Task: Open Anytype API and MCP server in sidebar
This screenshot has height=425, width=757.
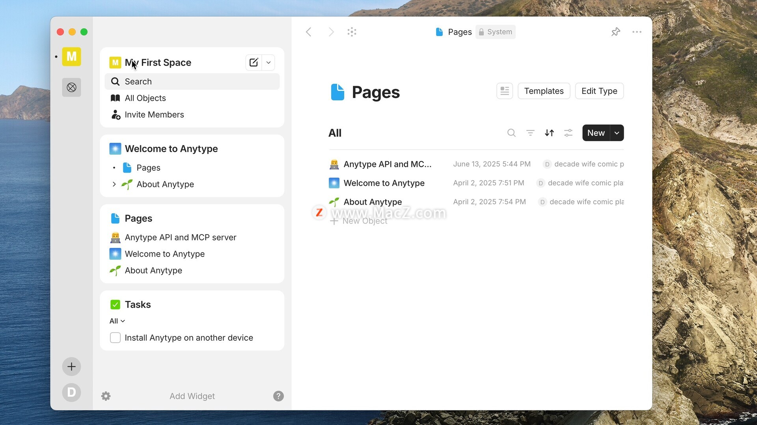Action: tap(180, 237)
